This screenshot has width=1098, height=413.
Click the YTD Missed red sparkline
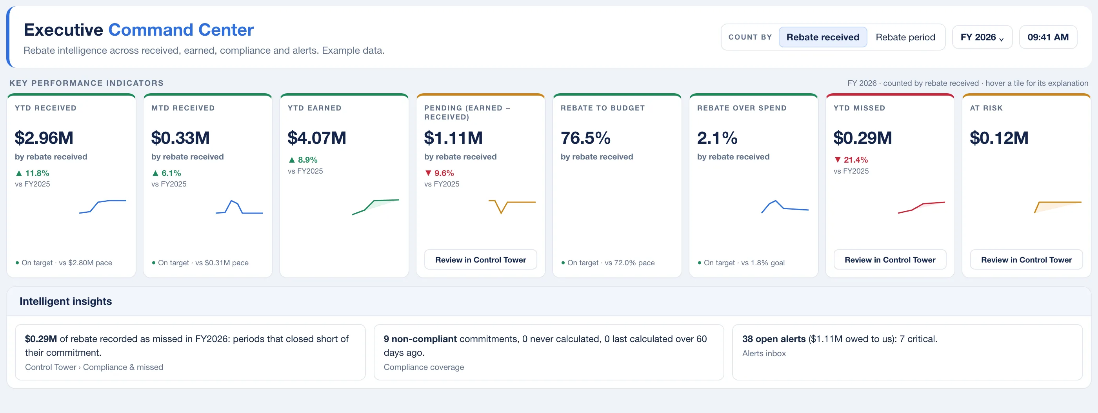[x=921, y=207]
